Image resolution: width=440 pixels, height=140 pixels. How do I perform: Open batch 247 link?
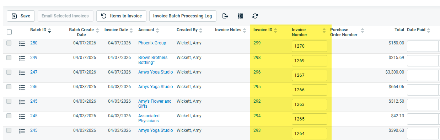coord(34,72)
